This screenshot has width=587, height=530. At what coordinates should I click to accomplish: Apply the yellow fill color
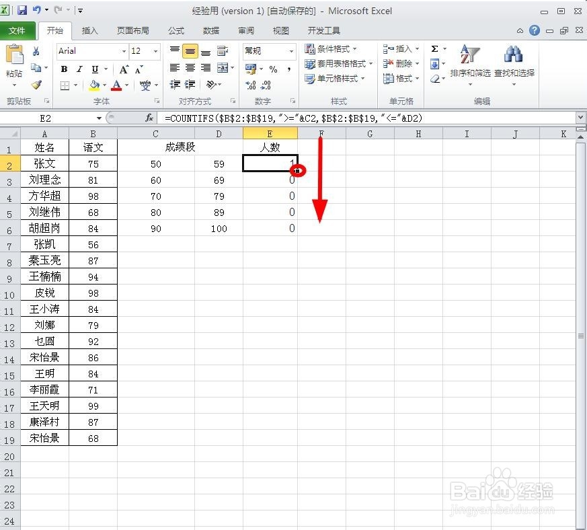[x=94, y=85]
